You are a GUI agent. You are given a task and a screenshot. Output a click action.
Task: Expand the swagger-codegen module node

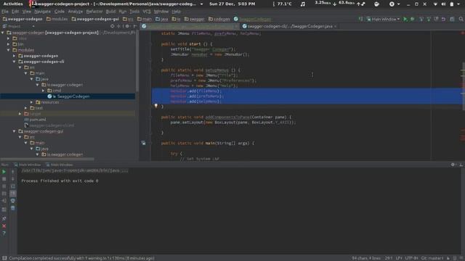[x=14, y=56]
